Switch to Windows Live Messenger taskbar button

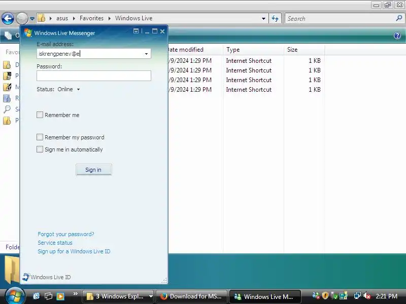point(265,296)
